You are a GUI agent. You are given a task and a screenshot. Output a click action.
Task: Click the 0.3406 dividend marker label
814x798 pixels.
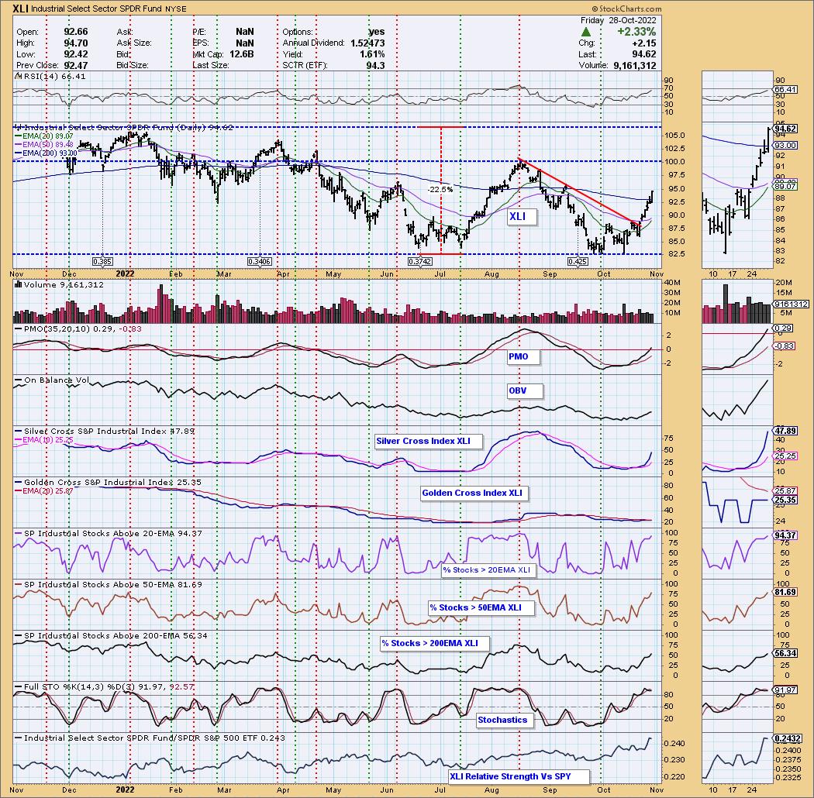[x=260, y=261]
